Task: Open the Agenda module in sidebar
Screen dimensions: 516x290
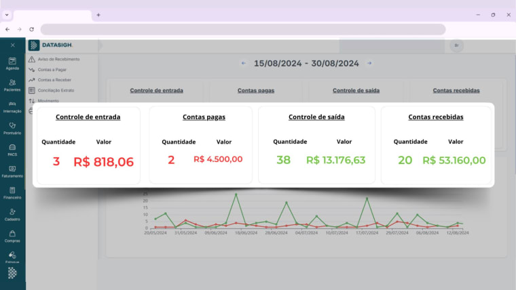Action: pos(12,64)
